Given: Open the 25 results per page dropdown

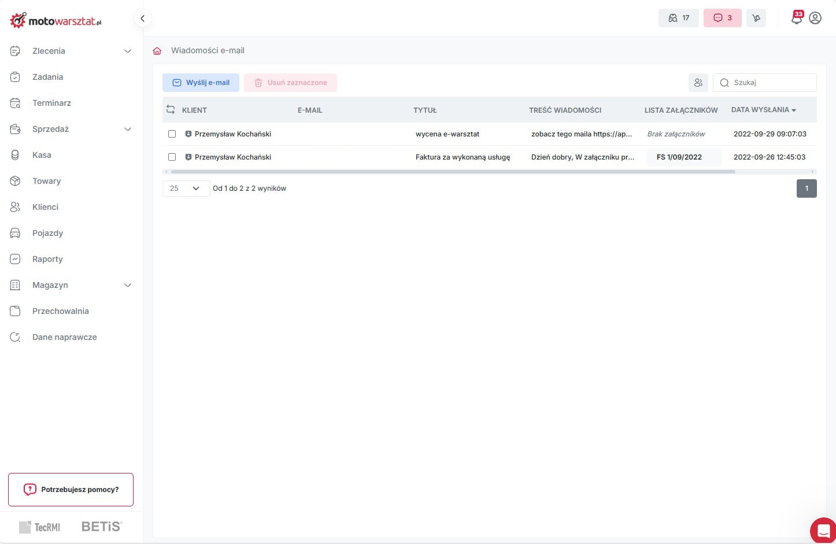Looking at the screenshot, I should [x=186, y=188].
